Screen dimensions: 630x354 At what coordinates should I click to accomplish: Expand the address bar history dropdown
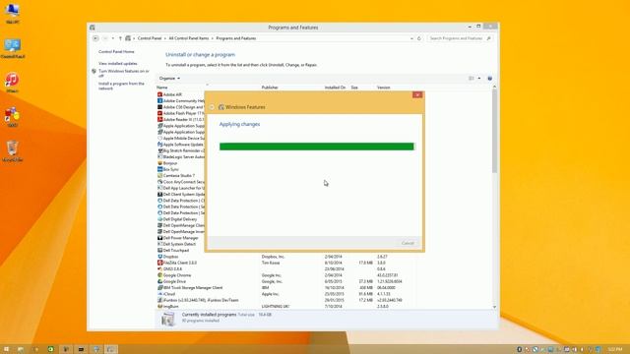pyautogui.click(x=411, y=38)
